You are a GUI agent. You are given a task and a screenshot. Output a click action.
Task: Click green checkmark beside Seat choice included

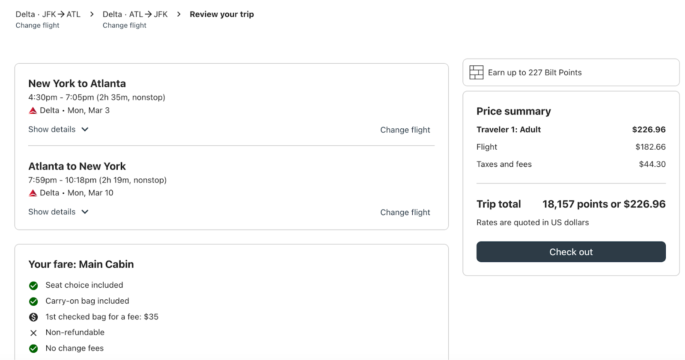pos(33,286)
